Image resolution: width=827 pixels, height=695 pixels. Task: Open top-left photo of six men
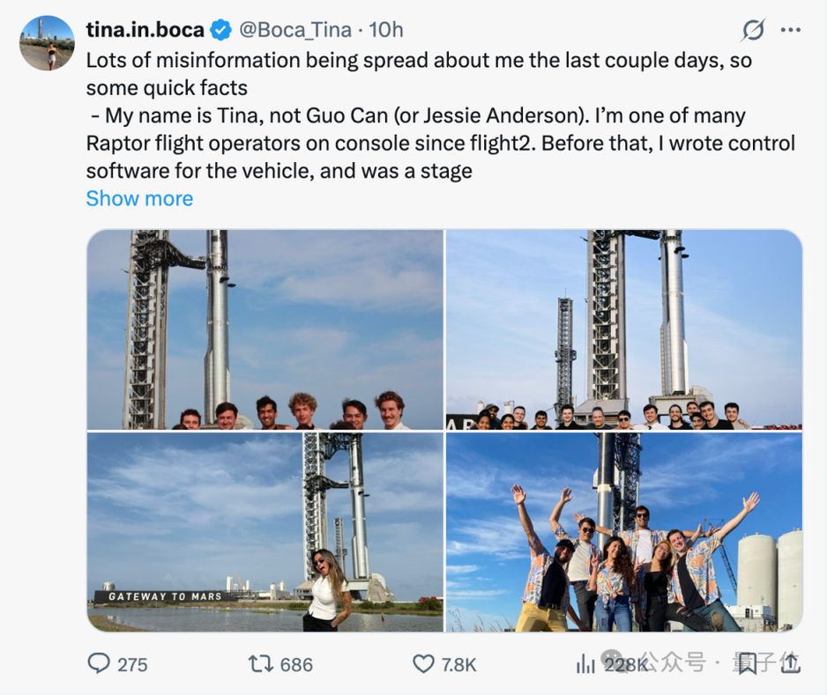click(x=264, y=329)
